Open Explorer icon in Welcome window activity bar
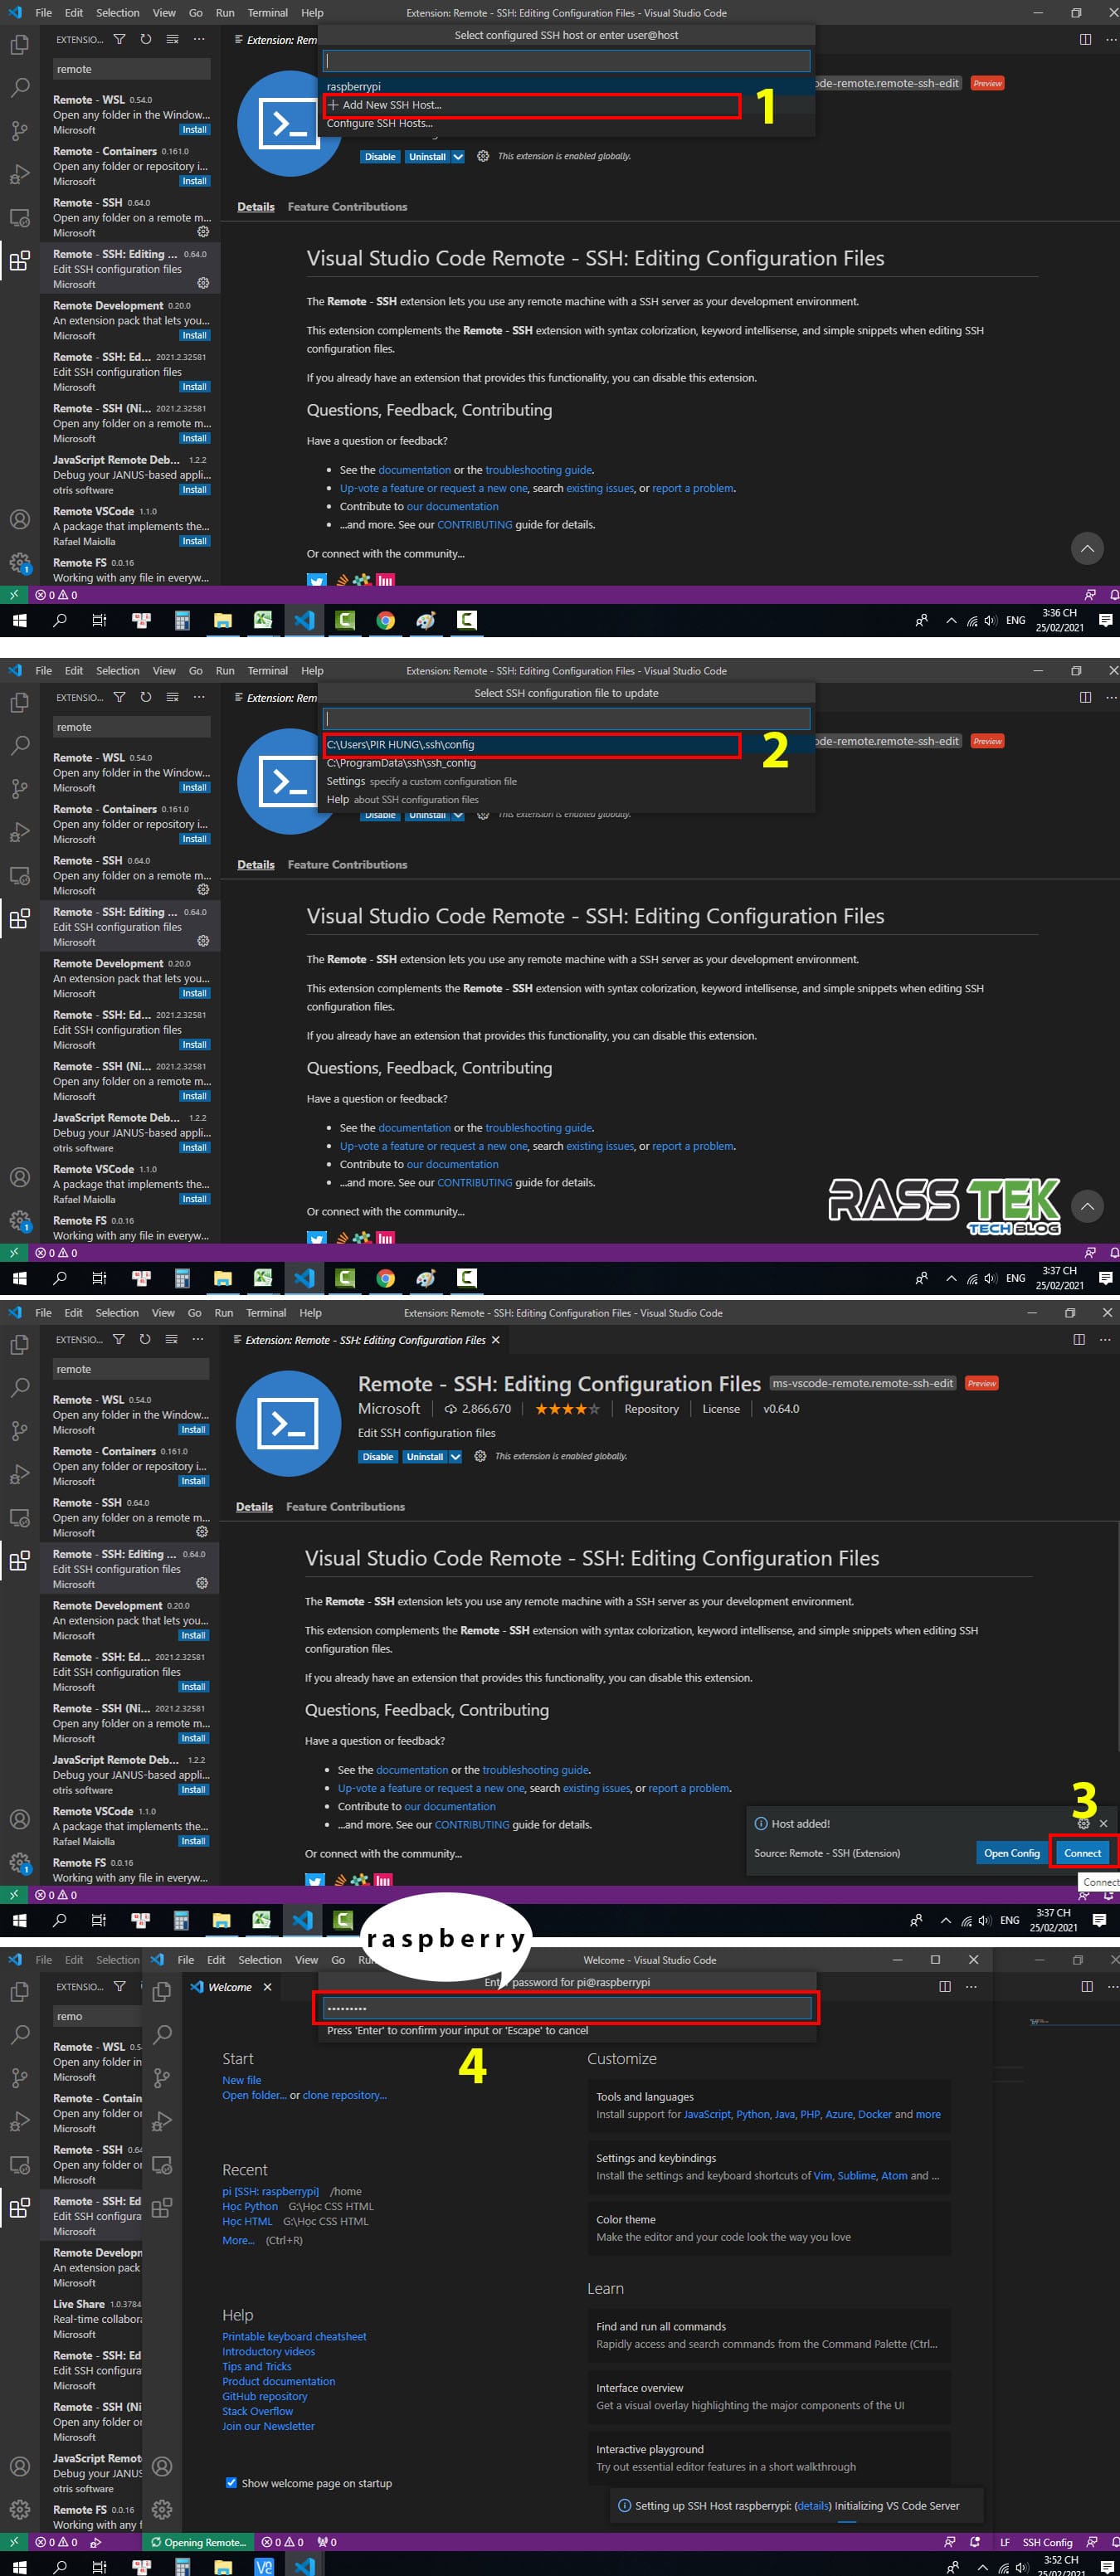The height and width of the screenshot is (2576, 1120). pos(162,1991)
